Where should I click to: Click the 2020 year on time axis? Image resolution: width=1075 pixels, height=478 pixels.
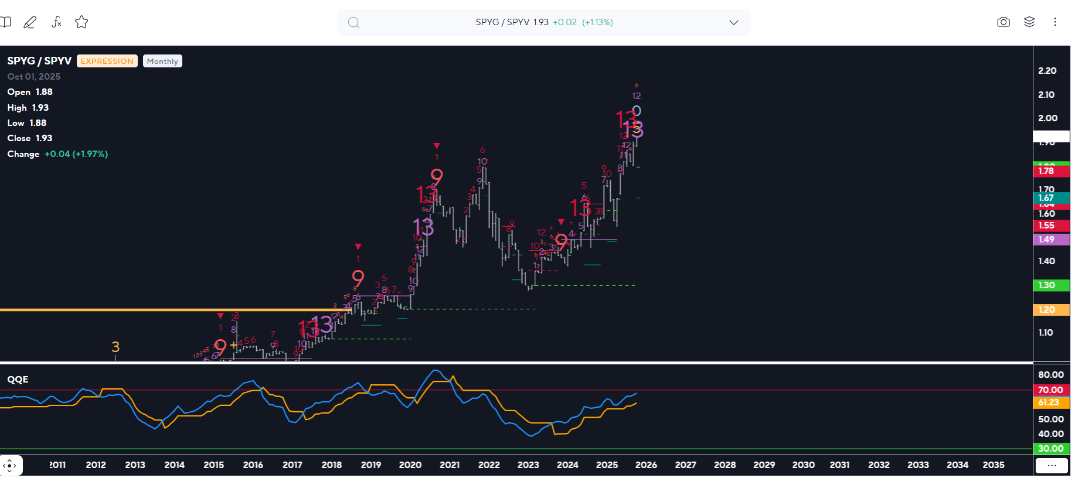coord(410,465)
